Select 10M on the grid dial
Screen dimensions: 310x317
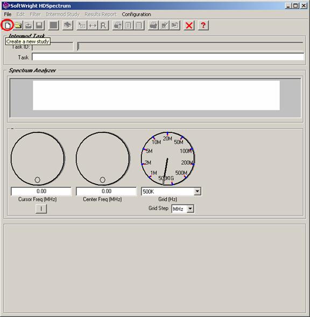click(x=156, y=142)
